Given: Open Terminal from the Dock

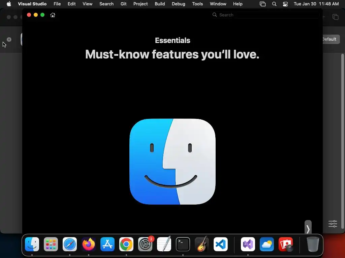Looking at the screenshot, I should tap(183, 244).
